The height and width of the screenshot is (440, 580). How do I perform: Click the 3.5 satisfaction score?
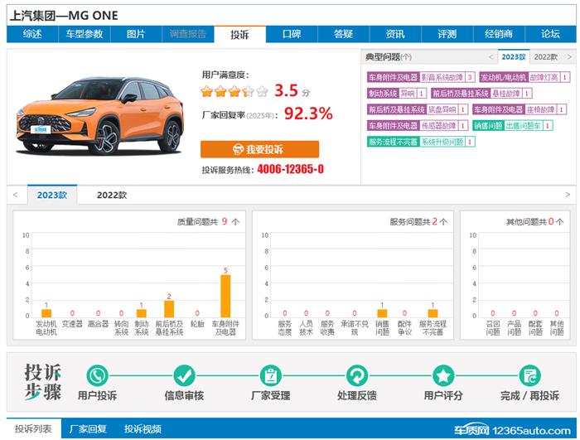(x=286, y=90)
